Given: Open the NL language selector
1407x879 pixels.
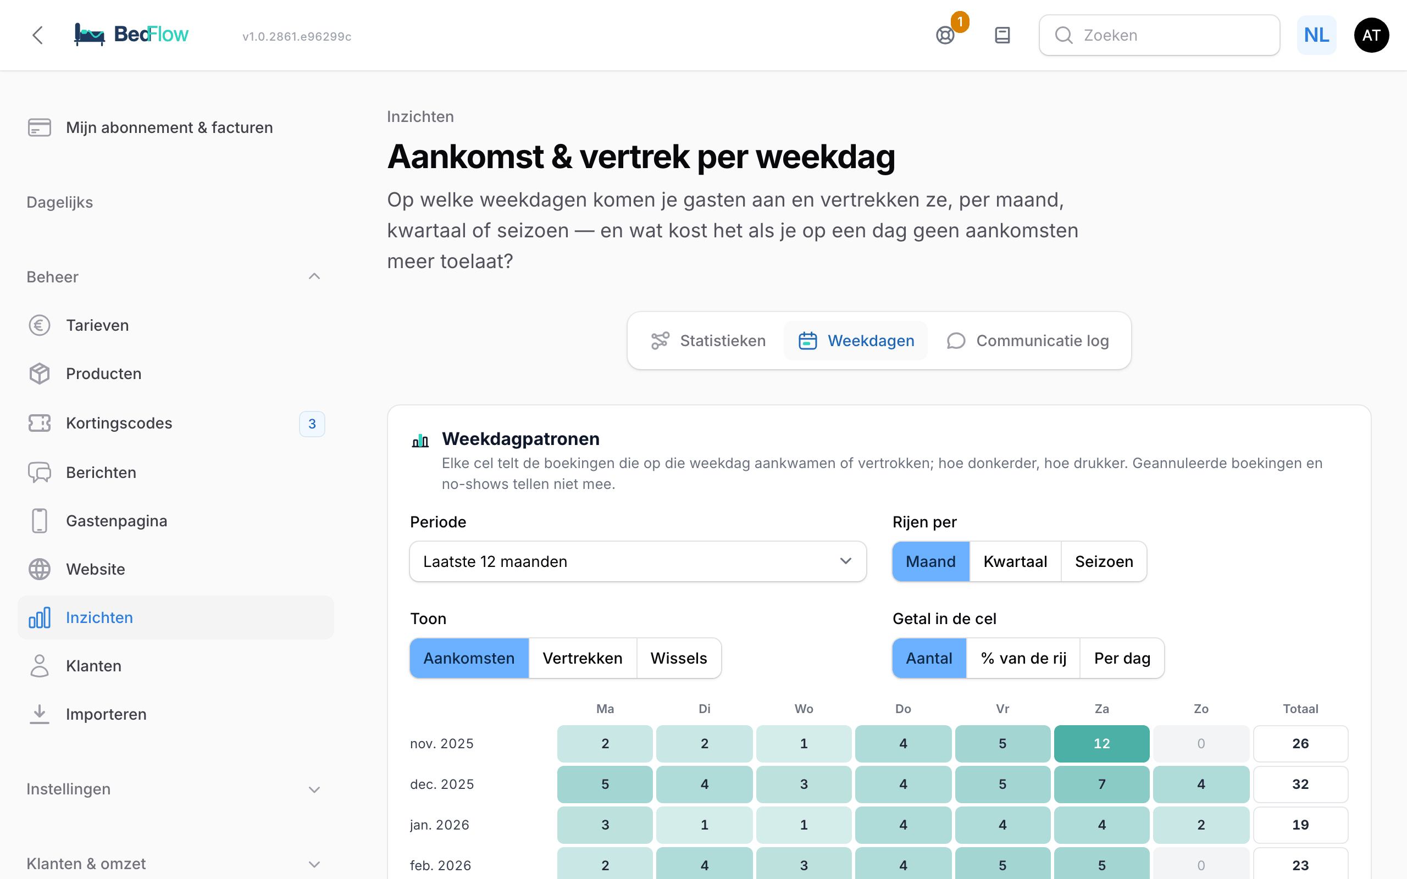Looking at the screenshot, I should click(x=1316, y=35).
